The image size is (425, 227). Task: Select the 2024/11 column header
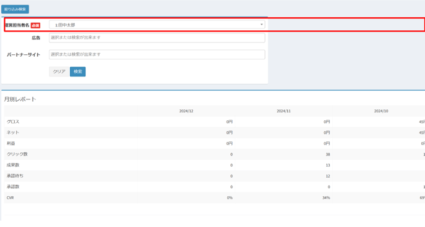(284, 111)
